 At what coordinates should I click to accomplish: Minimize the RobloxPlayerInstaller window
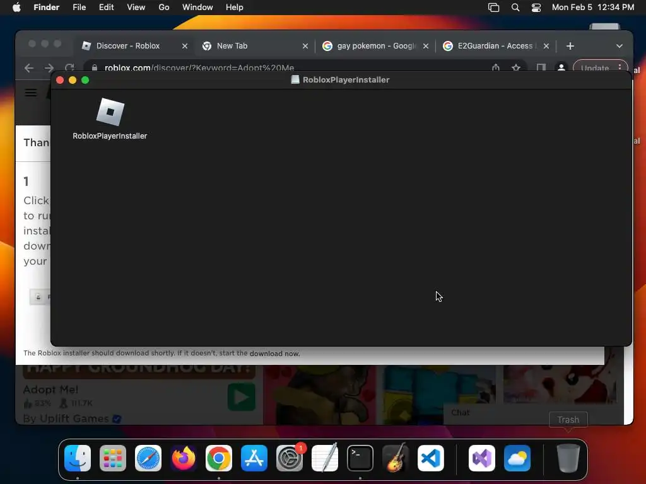point(73,80)
